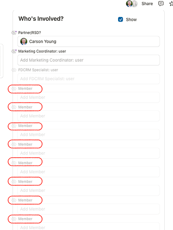Toggle visibility icon beside Partner/RSD?
Viewport: 173px width, 230px height.
[x=14, y=33]
